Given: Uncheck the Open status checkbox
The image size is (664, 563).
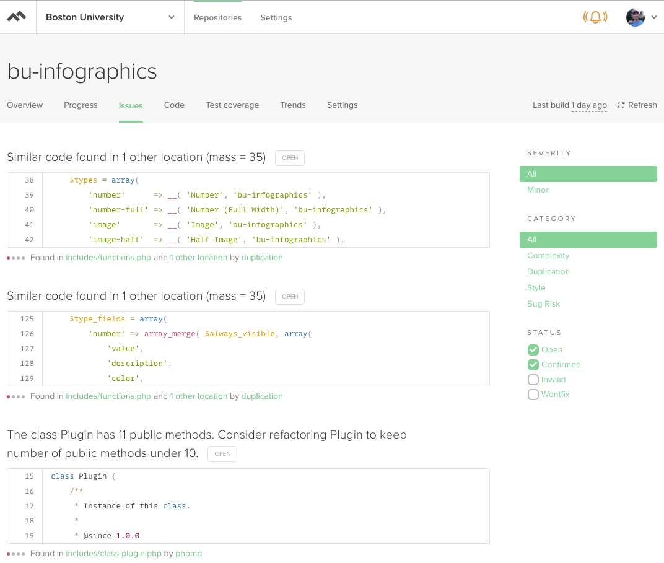Looking at the screenshot, I should [533, 350].
